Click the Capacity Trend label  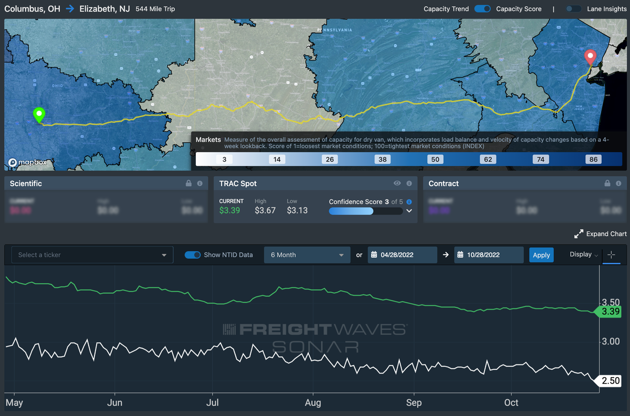pos(446,9)
